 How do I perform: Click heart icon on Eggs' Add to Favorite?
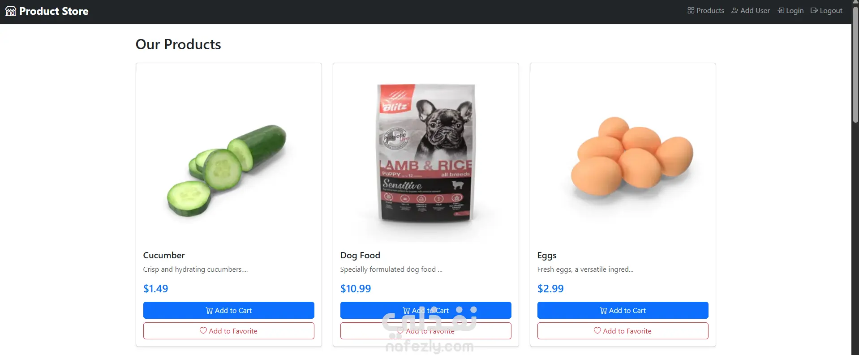[597, 331]
